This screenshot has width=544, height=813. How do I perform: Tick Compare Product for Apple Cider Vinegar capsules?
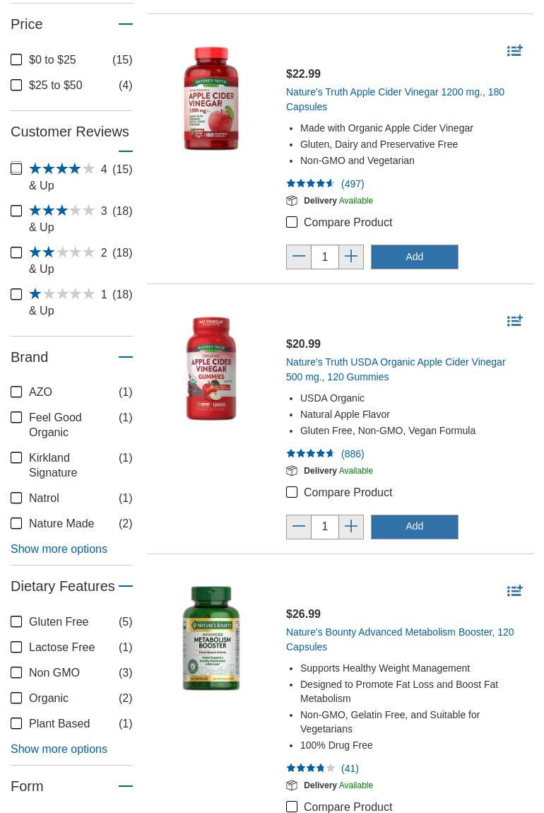click(292, 223)
